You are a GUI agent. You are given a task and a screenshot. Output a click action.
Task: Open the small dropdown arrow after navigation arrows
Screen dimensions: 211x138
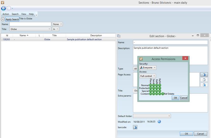(12, 9)
